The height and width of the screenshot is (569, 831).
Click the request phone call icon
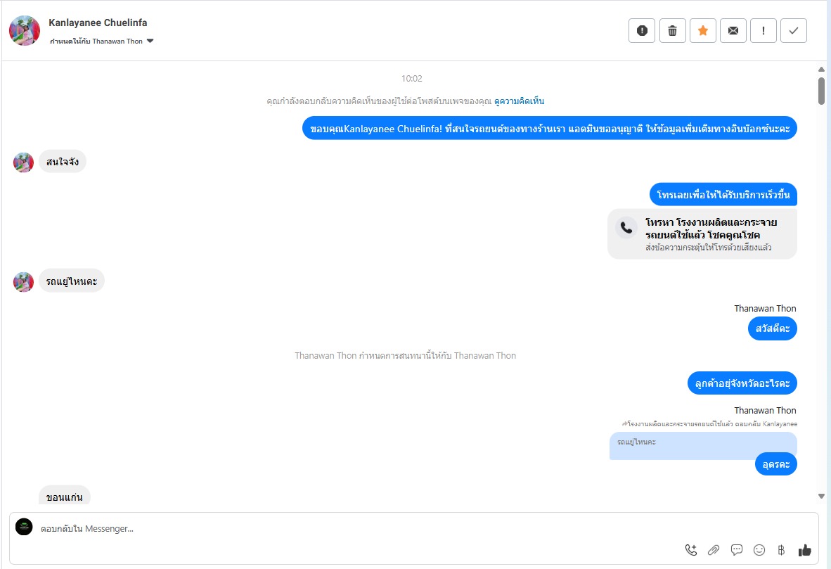click(690, 550)
